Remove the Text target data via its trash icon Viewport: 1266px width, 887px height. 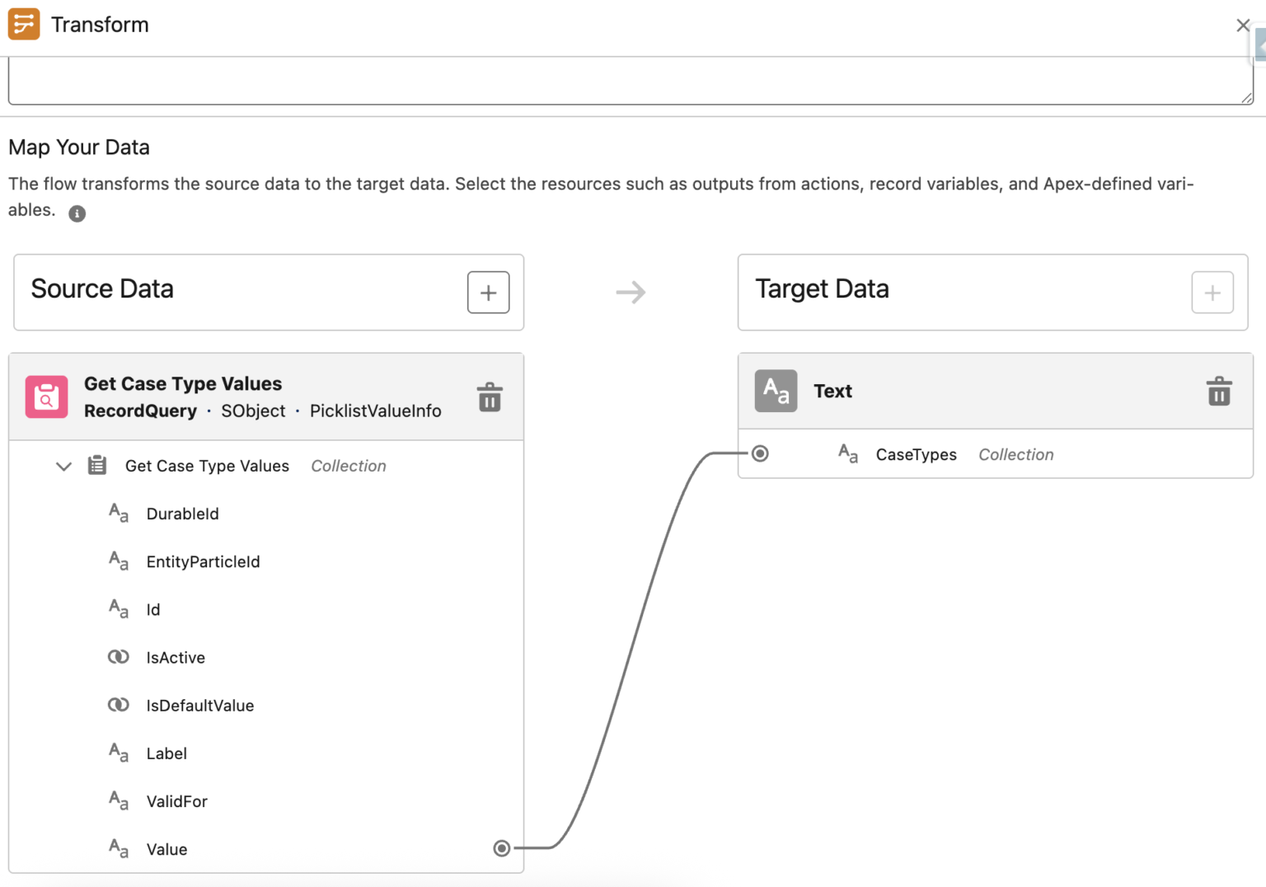pos(1218,392)
